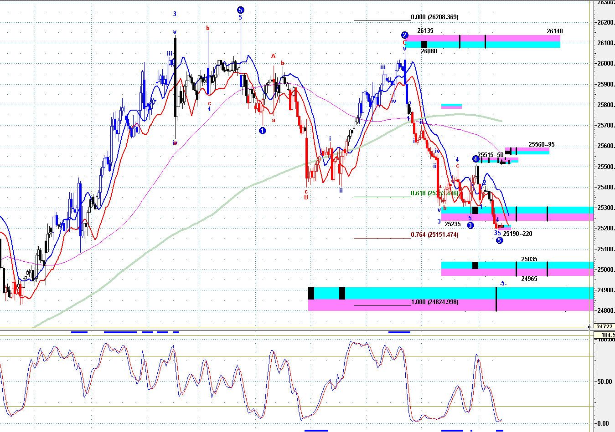Screen dimensions: 615x432
Task: Select the circled 2 wave marker
Action: point(404,35)
